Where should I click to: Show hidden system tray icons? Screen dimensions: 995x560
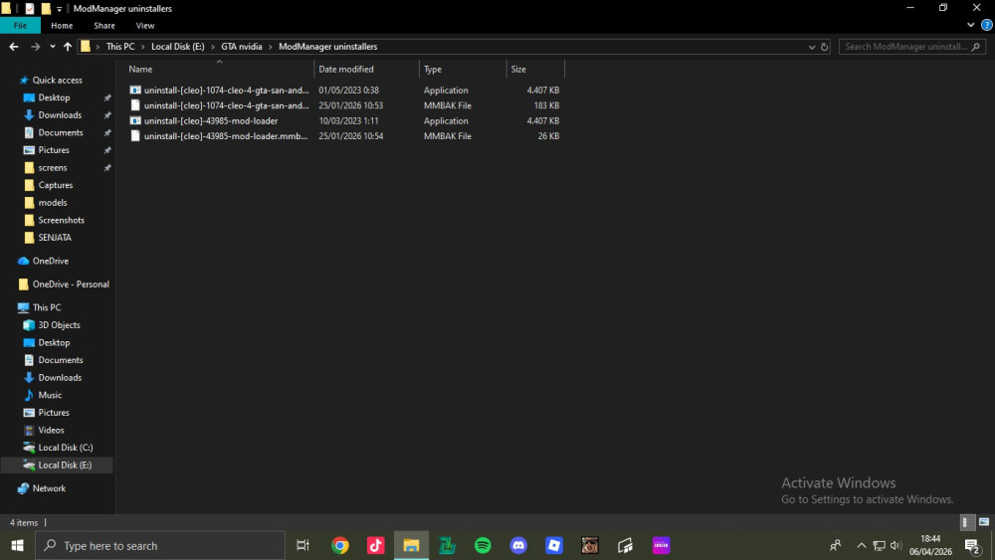861,545
